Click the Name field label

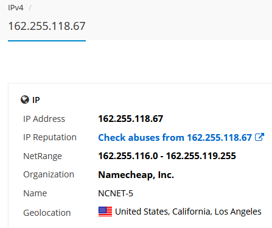tap(35, 193)
